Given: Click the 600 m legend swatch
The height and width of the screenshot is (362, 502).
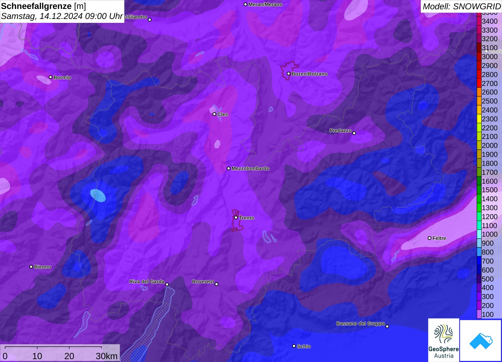Looking at the screenshot, I should (479, 270).
